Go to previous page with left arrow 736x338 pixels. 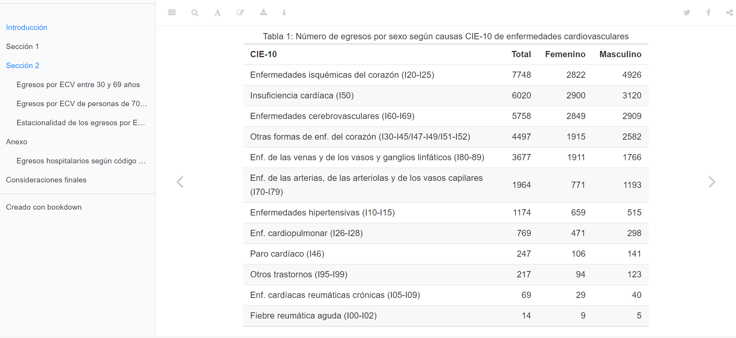click(x=180, y=182)
